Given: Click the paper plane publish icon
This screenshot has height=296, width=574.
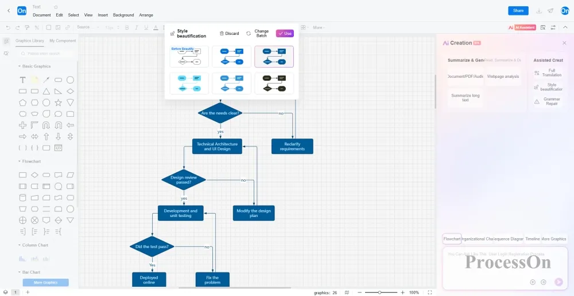Looking at the screenshot, I should (x=550, y=11).
